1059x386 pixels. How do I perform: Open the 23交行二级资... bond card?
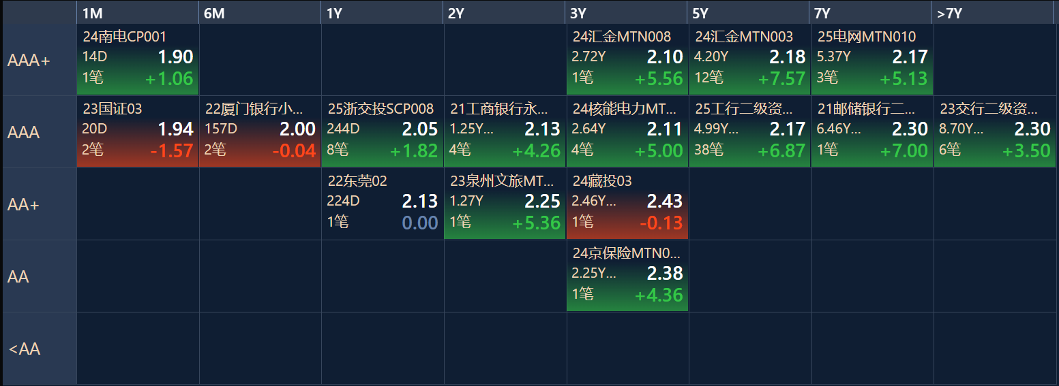tap(994, 132)
